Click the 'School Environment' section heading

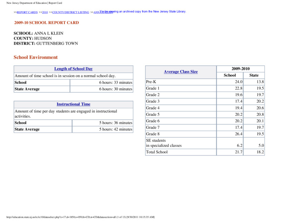point(35,57)
